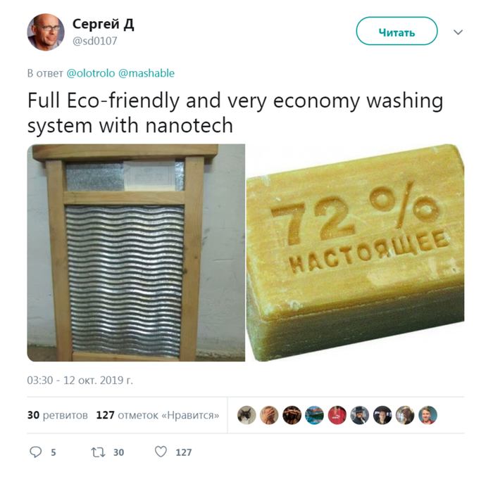The width and height of the screenshot is (493, 477).
Task: Click the retweet arrows icon
Action: coord(98,452)
